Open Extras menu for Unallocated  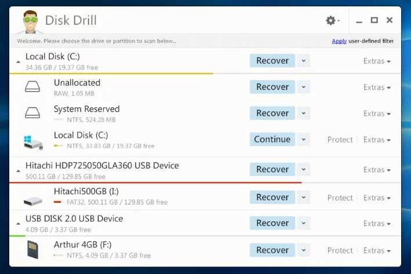click(377, 87)
